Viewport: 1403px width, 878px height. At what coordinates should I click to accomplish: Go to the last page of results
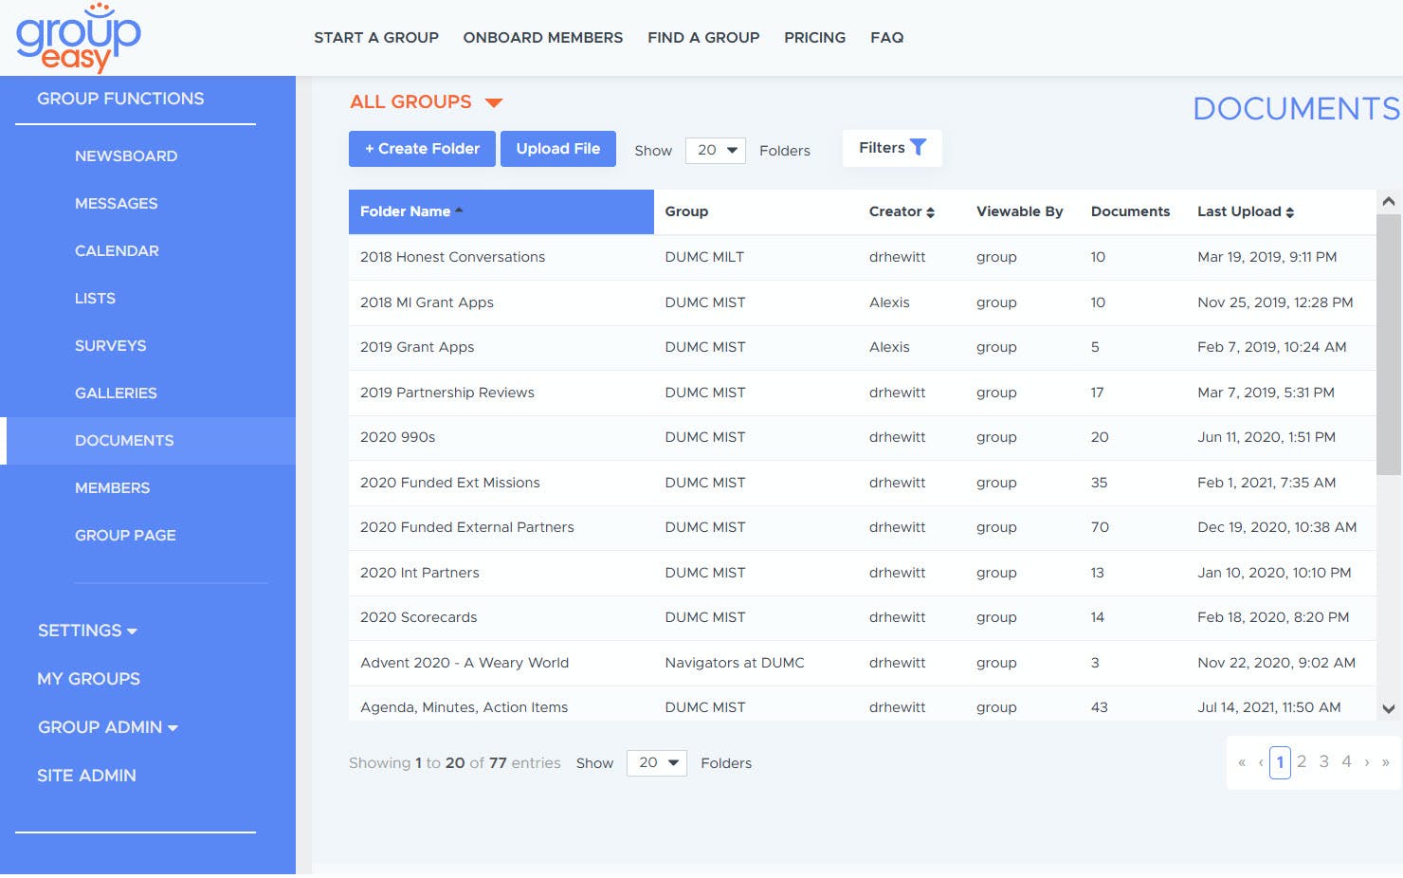(1385, 761)
